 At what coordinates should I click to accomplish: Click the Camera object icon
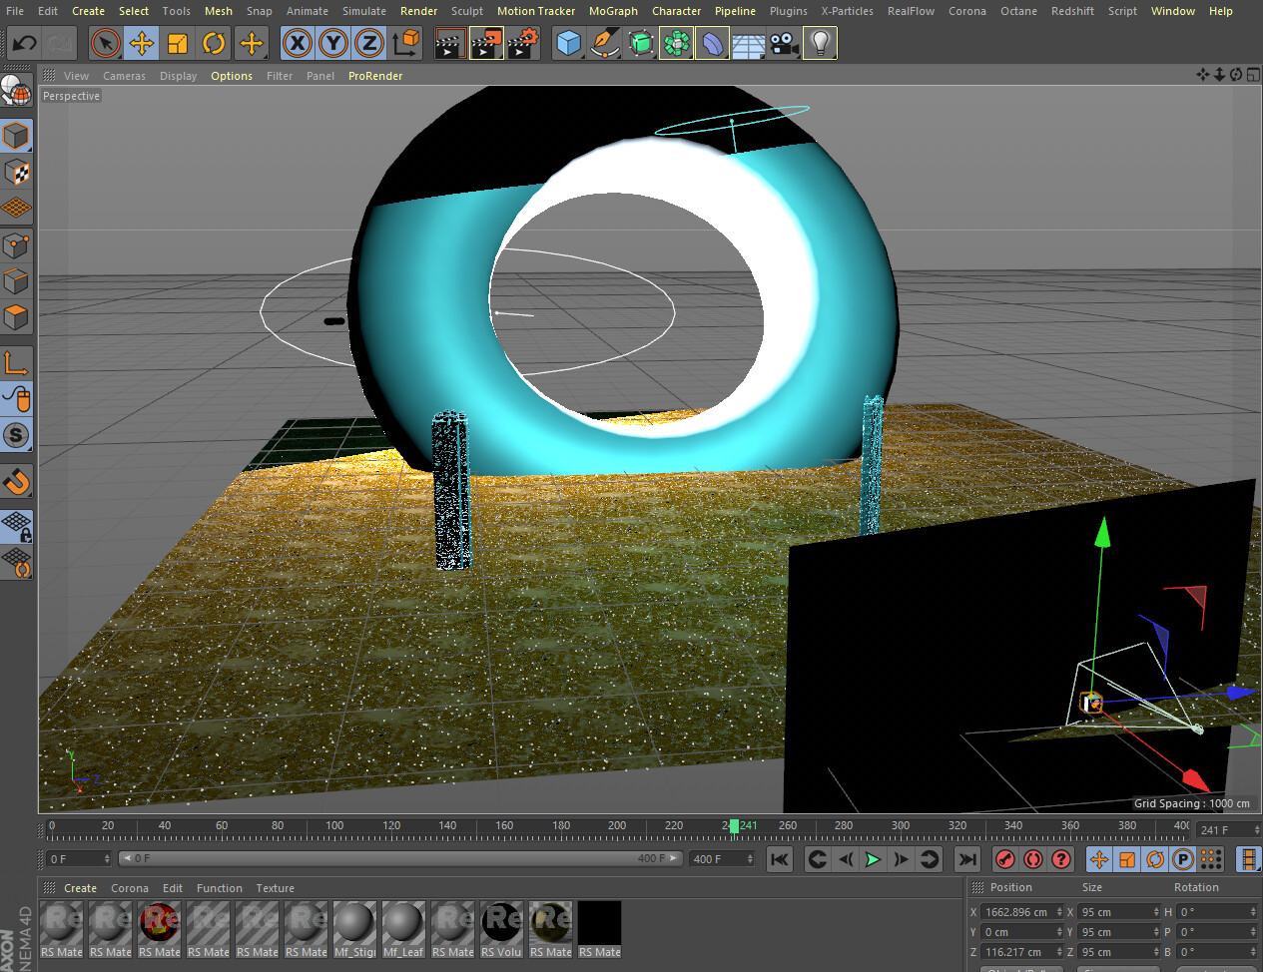(784, 43)
